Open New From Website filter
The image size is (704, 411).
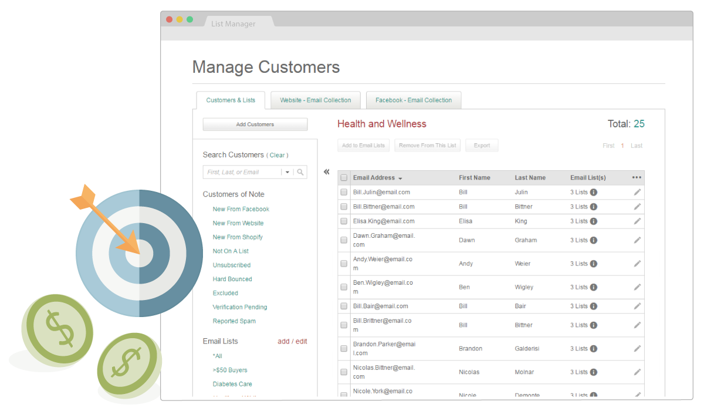[238, 223]
